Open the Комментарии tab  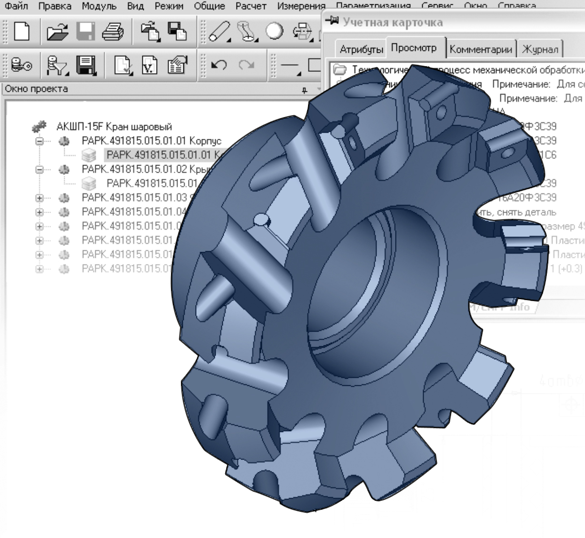pos(481,49)
